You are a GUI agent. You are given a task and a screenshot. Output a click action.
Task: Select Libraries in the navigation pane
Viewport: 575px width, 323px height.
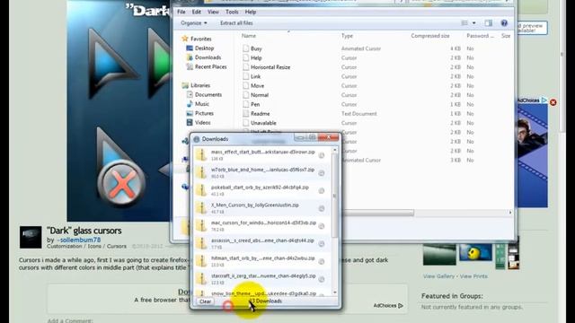[x=200, y=85]
